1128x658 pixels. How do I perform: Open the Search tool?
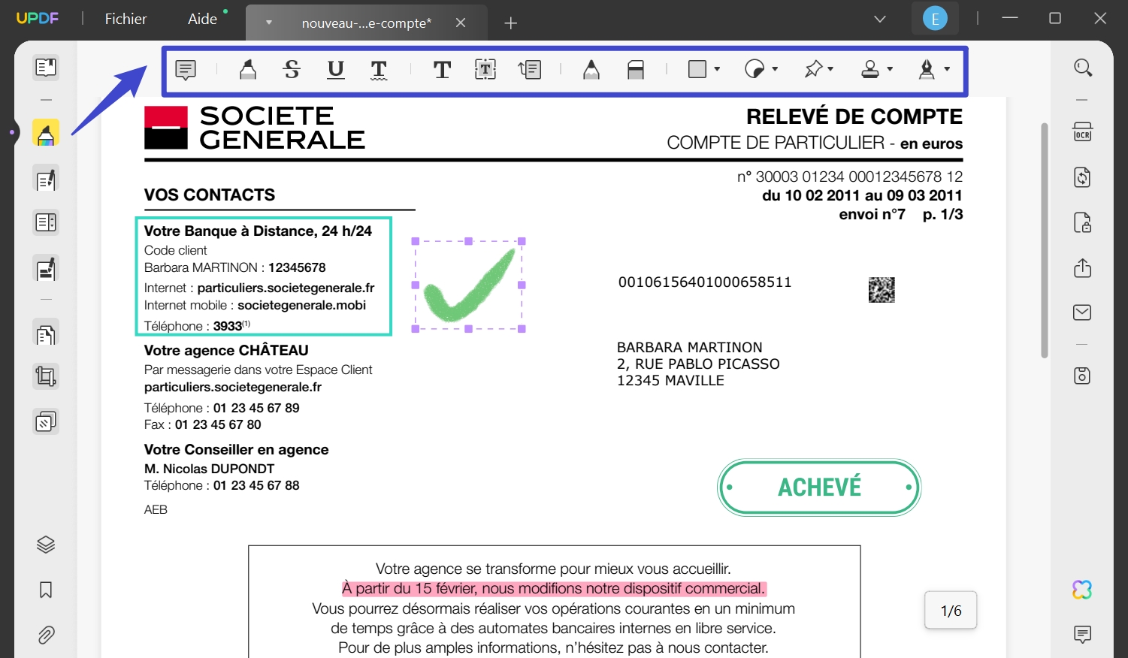(x=1082, y=67)
